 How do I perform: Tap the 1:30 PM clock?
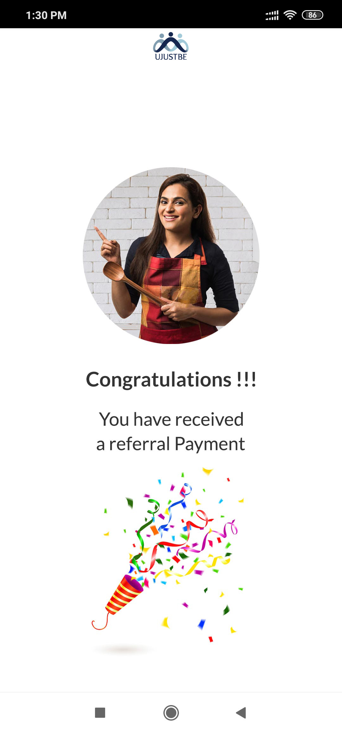(x=46, y=15)
